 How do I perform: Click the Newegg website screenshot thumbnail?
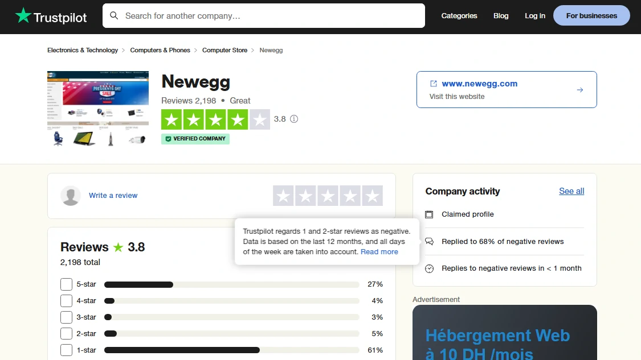point(98,109)
